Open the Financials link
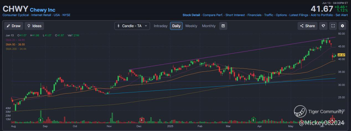Viewport: 351px width, 131px height. pos(254,15)
